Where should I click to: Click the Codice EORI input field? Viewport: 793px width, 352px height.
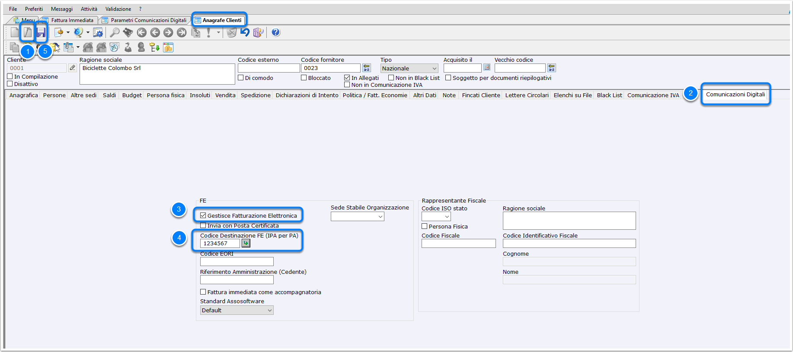click(x=237, y=261)
